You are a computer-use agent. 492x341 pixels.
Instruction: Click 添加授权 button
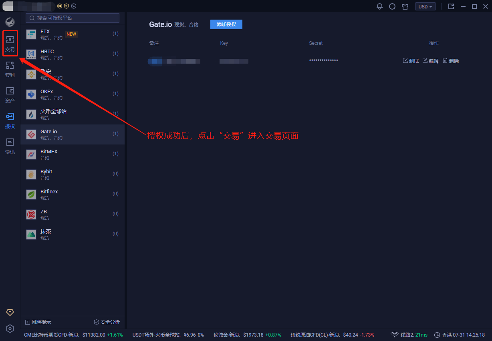pyautogui.click(x=226, y=24)
